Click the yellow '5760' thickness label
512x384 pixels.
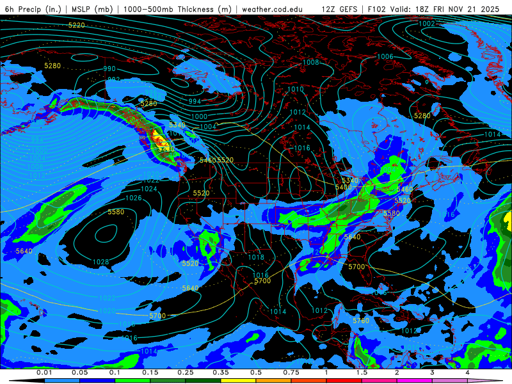click(361, 321)
